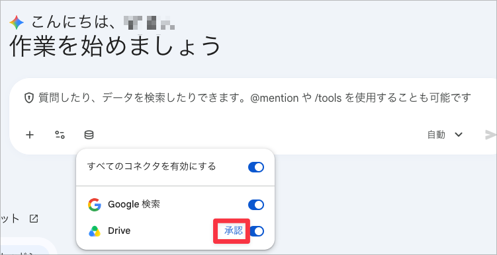Open the external link icon beside ット

[34, 218]
